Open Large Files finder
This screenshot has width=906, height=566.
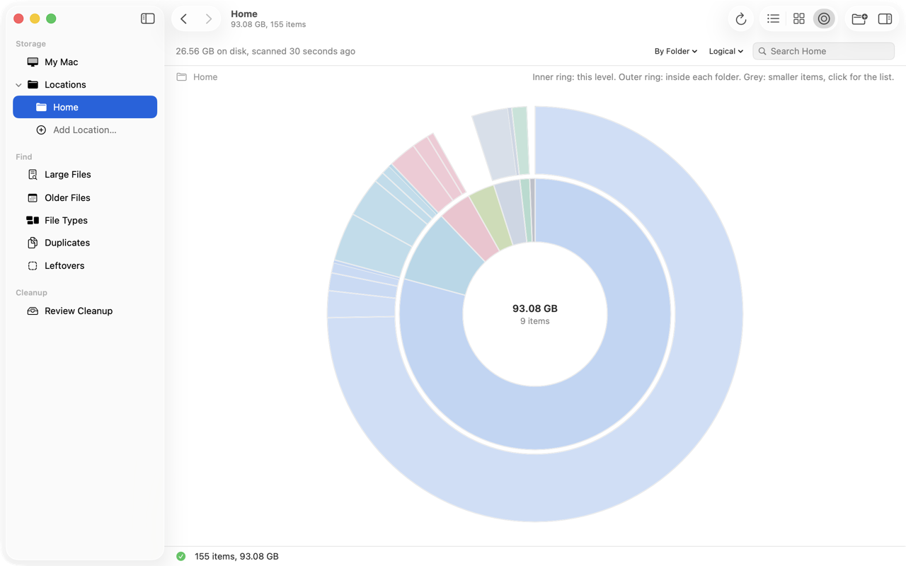pos(85,175)
